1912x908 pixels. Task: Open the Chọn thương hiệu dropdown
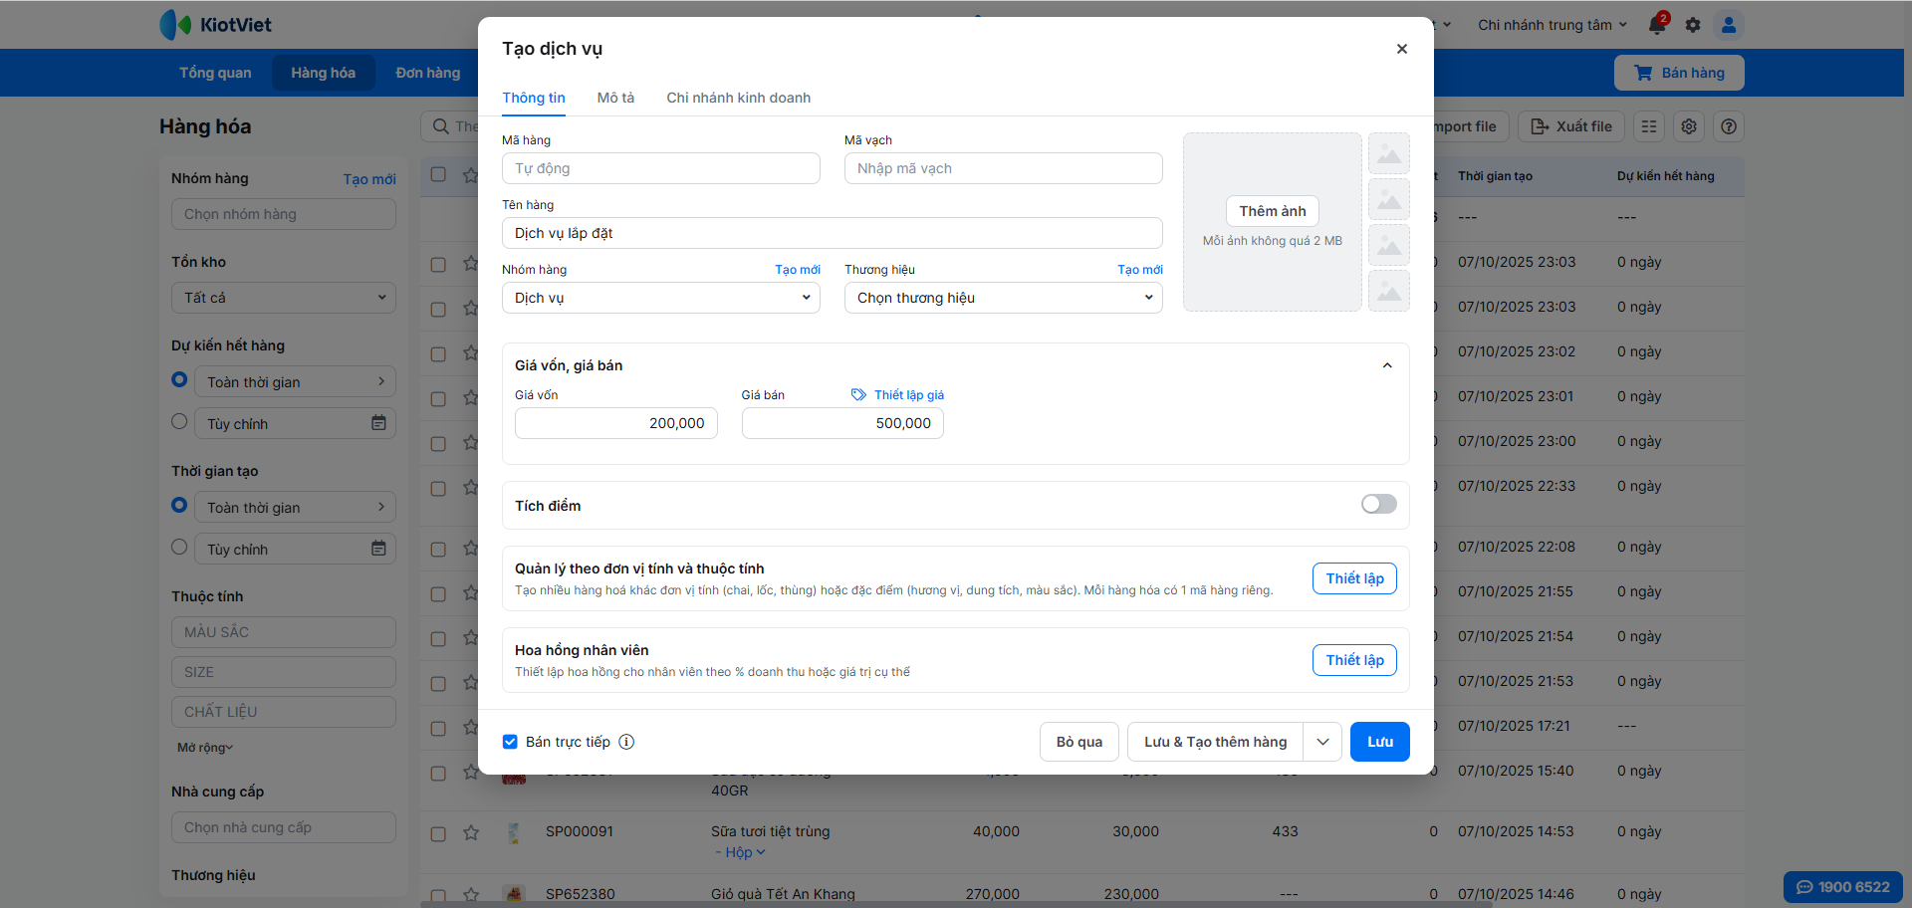(x=1003, y=298)
